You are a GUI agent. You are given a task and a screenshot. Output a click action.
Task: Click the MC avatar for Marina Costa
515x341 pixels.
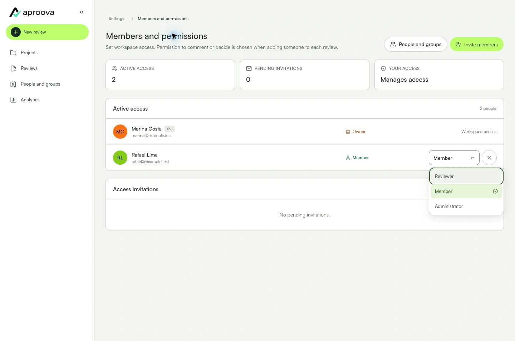point(120,132)
